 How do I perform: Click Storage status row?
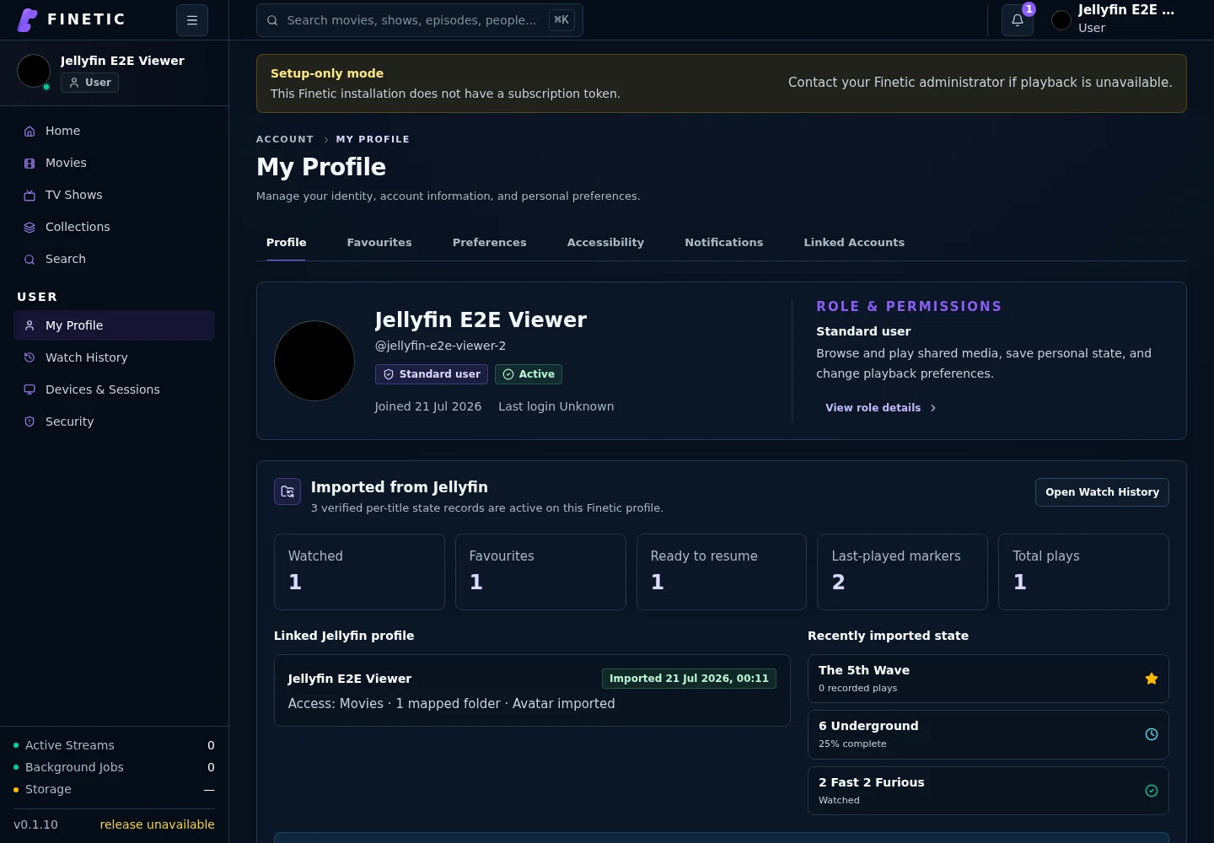[114, 789]
